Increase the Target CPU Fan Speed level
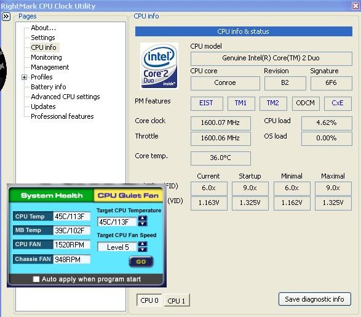361x317 pixels. tap(143, 244)
